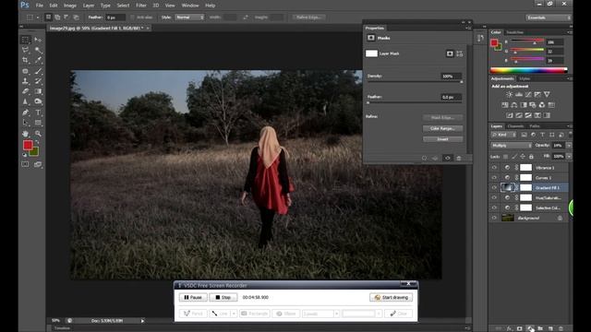Screen dimensions: 591x332
Task: Select the Type tool
Action: pyautogui.click(x=38, y=113)
